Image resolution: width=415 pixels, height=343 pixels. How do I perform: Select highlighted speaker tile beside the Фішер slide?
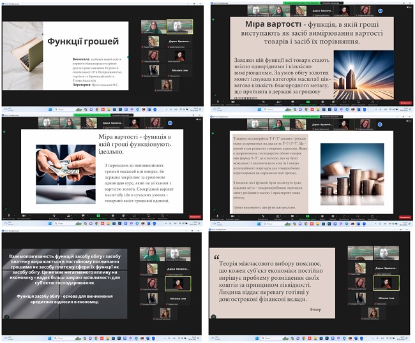[x=386, y=283]
